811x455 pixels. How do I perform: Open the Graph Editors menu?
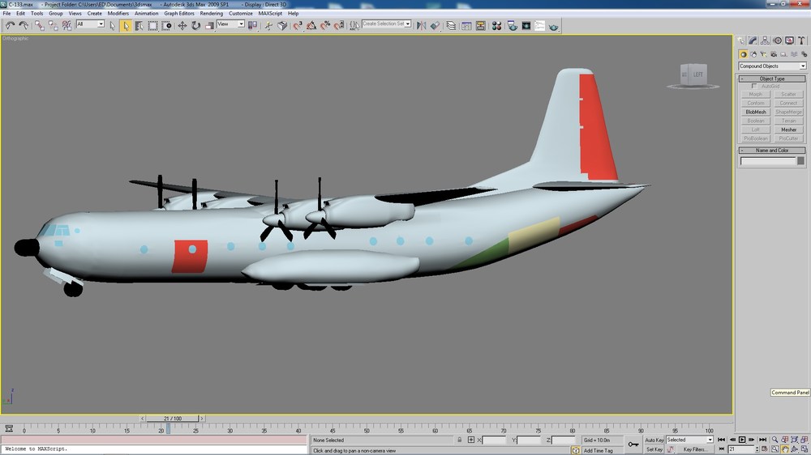tap(179, 14)
